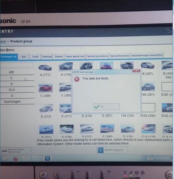Click the pink round taskbar icon
Screen dimensions: 174x179
16,159
